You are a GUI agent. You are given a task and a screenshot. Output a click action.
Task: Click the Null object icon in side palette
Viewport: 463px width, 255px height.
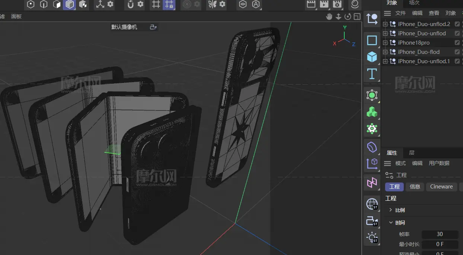tap(372, 19)
